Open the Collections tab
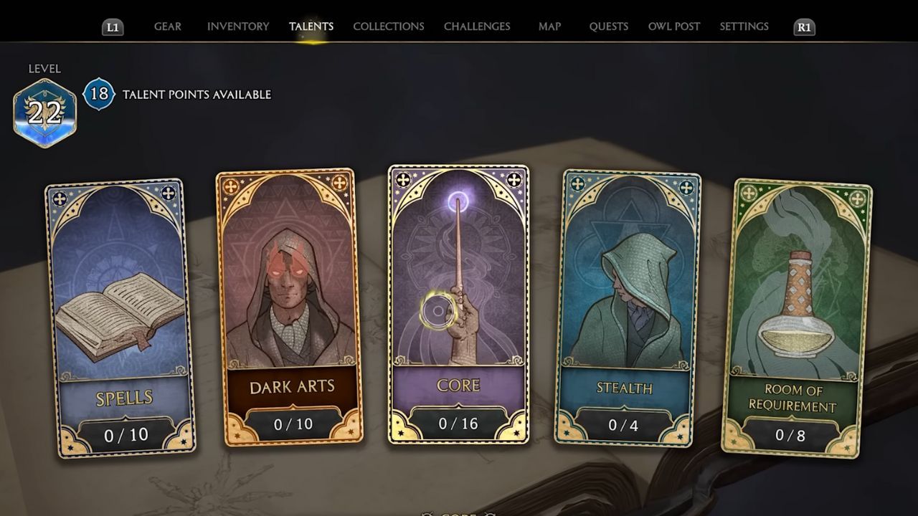 coord(389,27)
